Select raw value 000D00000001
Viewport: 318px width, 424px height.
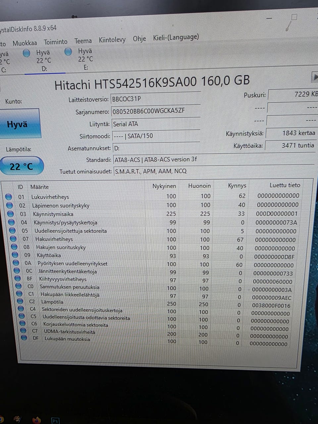point(277,214)
